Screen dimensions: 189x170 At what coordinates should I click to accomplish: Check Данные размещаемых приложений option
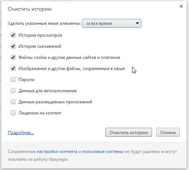point(13,102)
